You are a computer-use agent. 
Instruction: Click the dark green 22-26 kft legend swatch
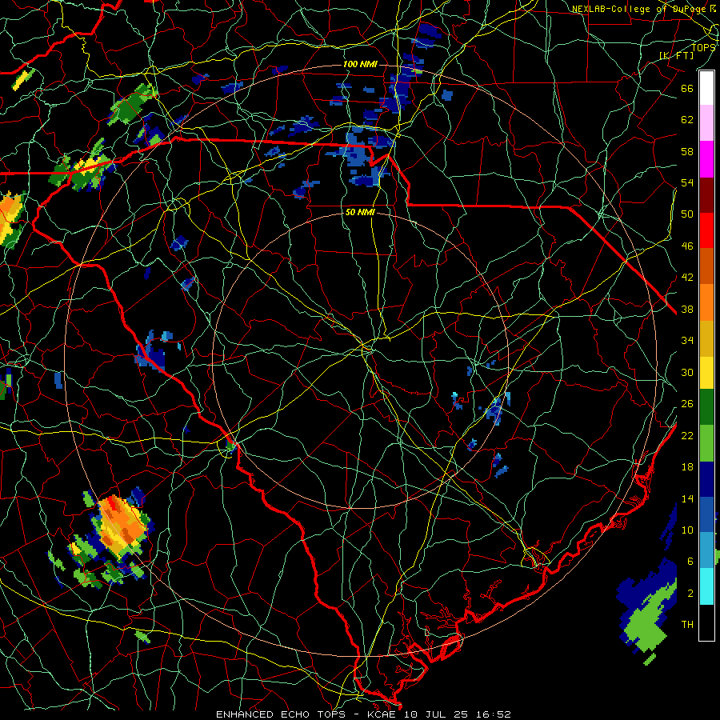[x=706, y=407]
